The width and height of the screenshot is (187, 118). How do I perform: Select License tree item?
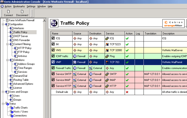click(17, 88)
